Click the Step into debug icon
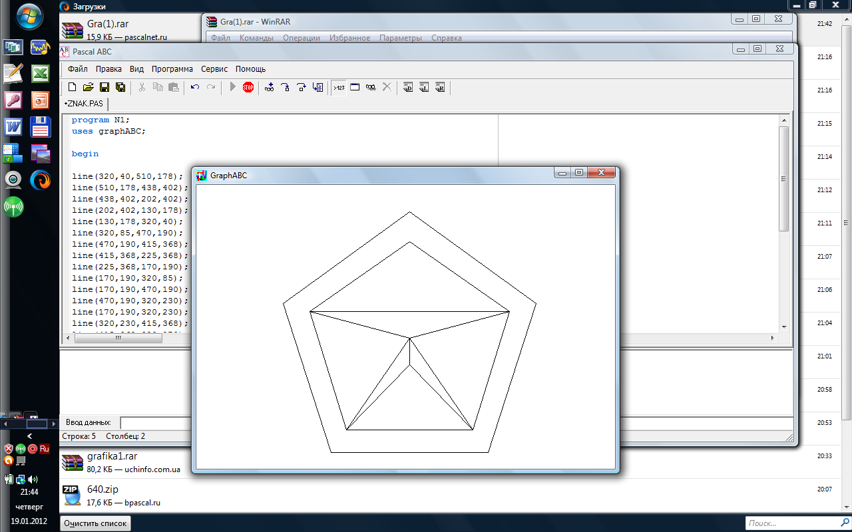 (286, 87)
